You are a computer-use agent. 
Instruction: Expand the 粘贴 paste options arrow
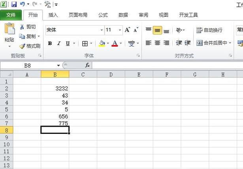[9, 46]
